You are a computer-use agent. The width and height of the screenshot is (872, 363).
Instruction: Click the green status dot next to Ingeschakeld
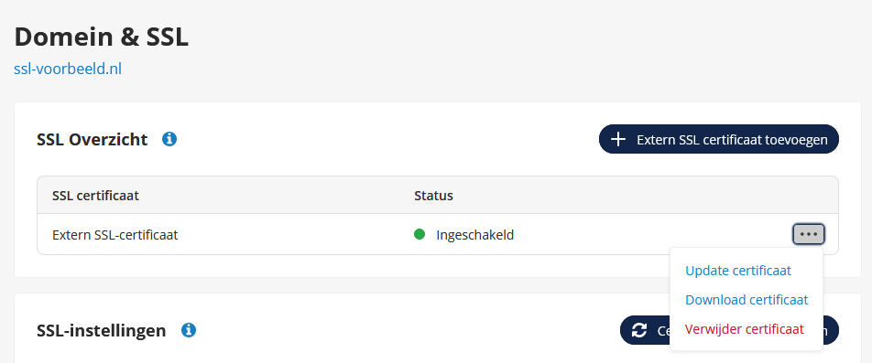(420, 234)
